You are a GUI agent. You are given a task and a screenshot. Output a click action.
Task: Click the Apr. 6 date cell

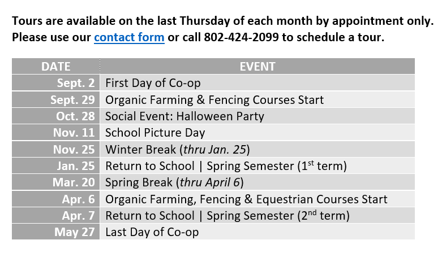[56, 199]
